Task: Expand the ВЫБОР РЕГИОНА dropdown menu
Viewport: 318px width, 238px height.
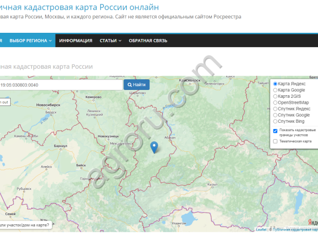Action: (31, 41)
